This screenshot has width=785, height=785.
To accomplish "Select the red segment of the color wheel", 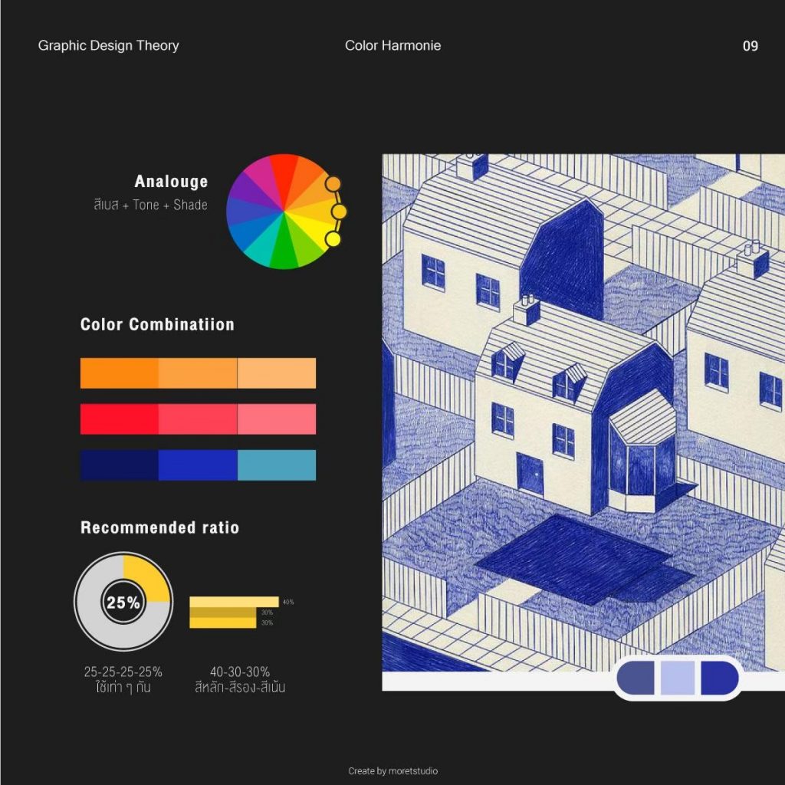I will pyautogui.click(x=284, y=172).
